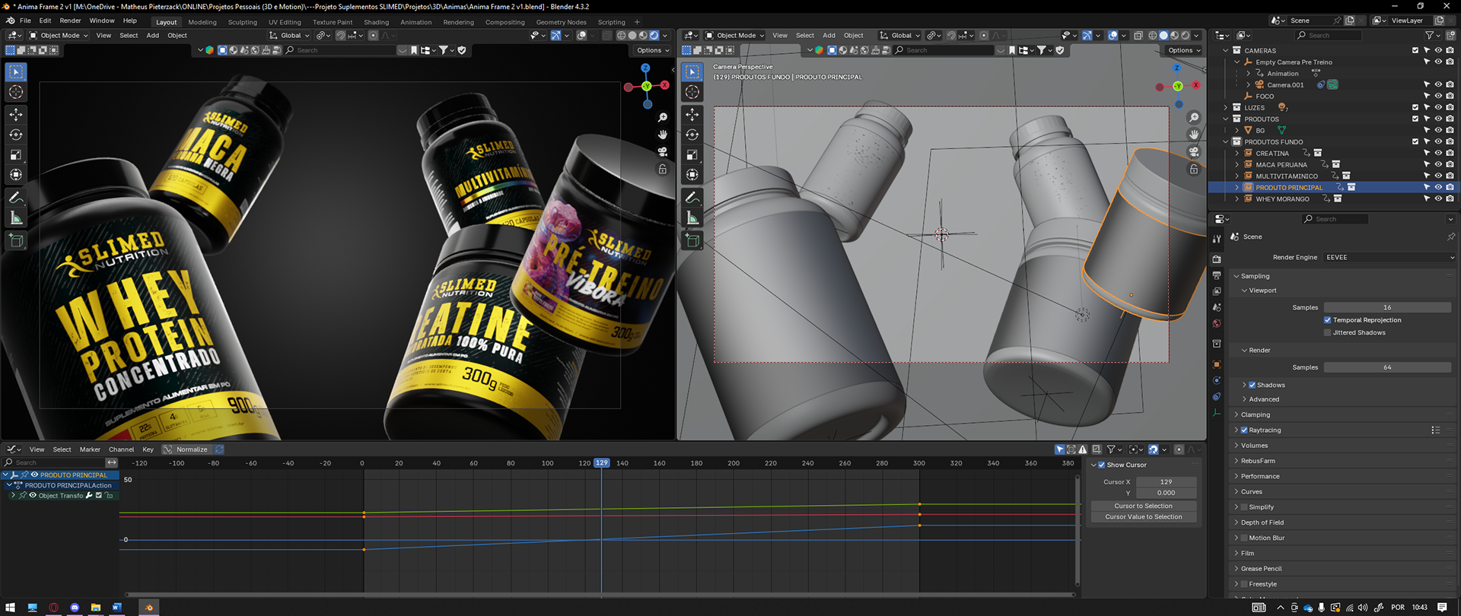
Task: Open Object Mode dropdown in left viewport
Action: pos(59,36)
